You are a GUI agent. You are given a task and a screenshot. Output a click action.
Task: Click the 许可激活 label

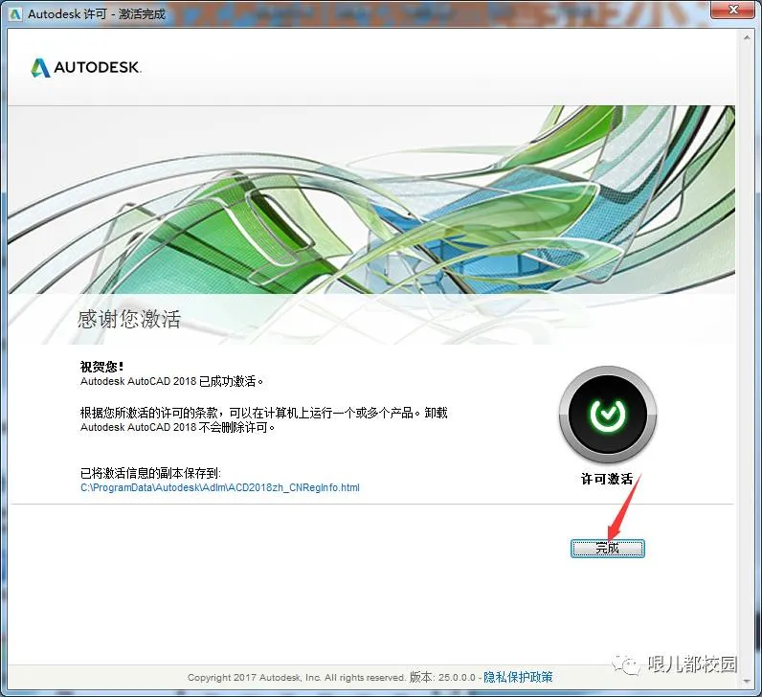[x=607, y=480]
